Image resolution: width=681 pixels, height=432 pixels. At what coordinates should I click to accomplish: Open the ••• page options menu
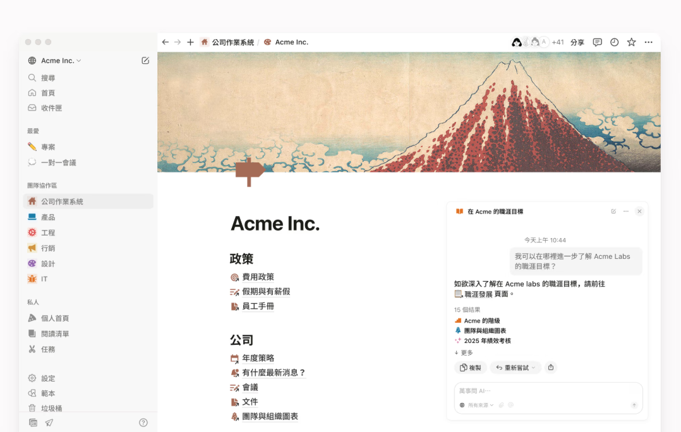648,42
